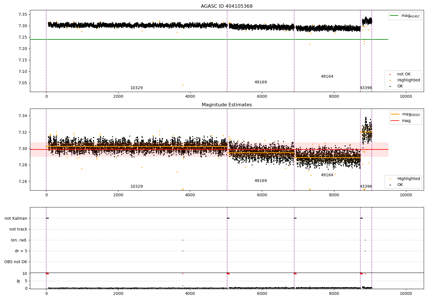Click the 'not track' axis label
The height and width of the screenshot is (300, 428).
pos(18,229)
